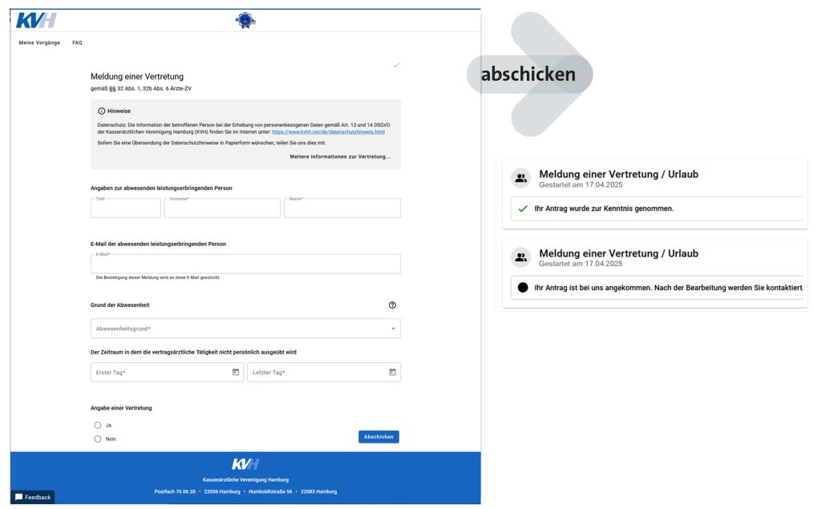Click the people icon on the acknowledged Vertretung card
The width and height of the screenshot is (821, 509).
coord(521,179)
